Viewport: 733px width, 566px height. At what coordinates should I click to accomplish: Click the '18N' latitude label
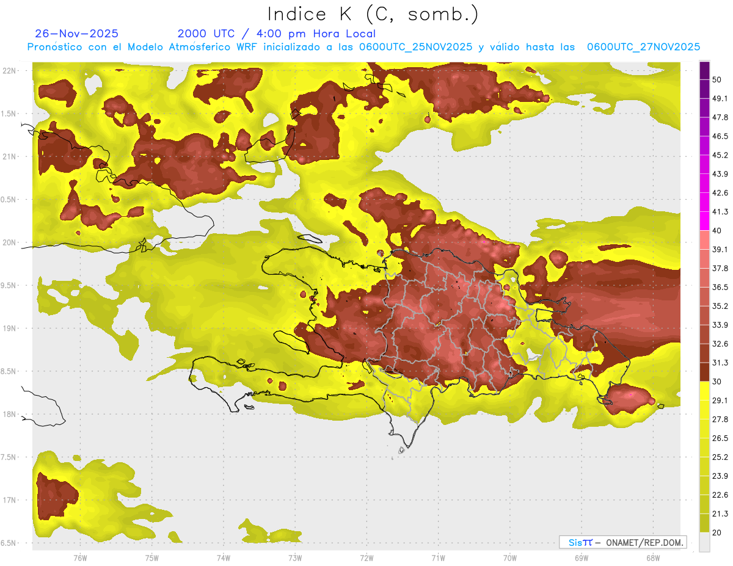(x=9, y=414)
